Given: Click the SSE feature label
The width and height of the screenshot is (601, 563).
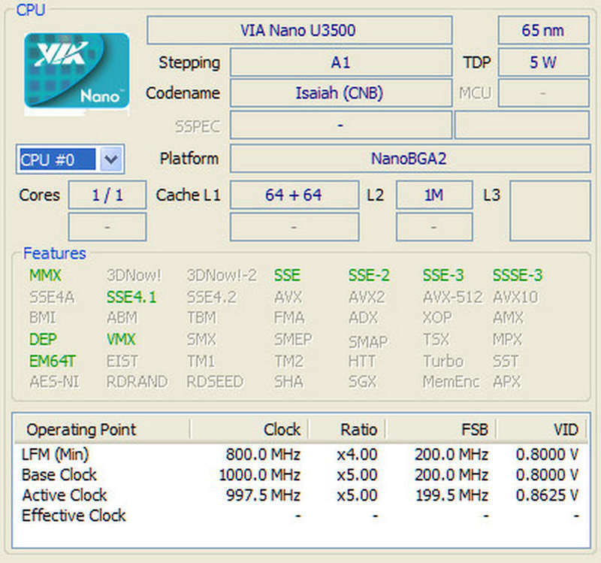Looking at the screenshot, I should (x=287, y=275).
